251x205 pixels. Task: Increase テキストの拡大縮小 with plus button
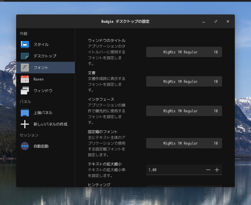[217, 170]
